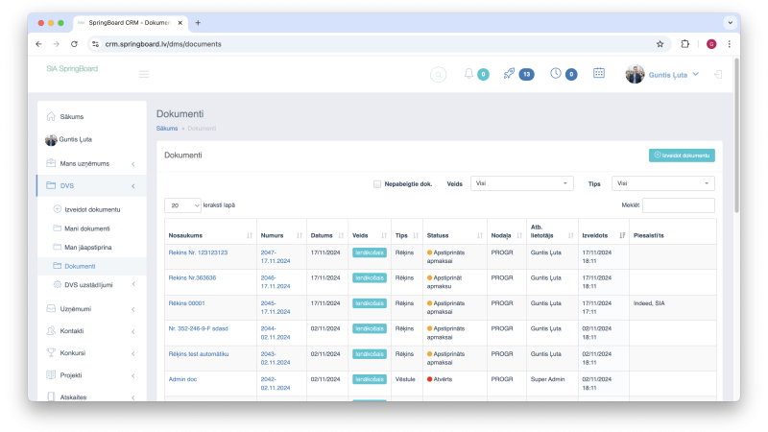Enable the Nepabeigtie dok. checkbox
Viewport: 768px width, 432px height.
[x=376, y=184]
